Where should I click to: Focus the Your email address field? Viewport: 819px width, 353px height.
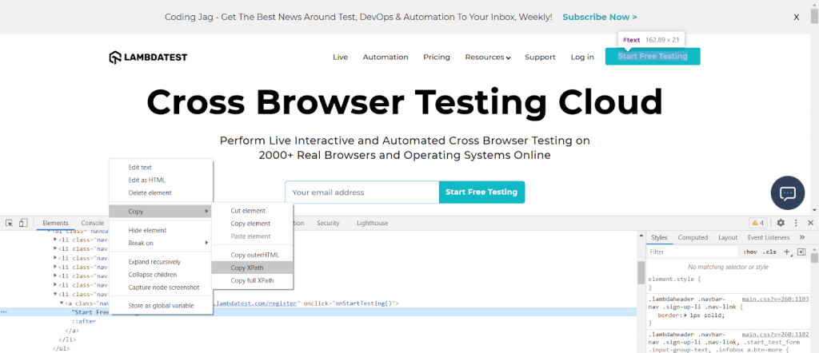(x=362, y=192)
